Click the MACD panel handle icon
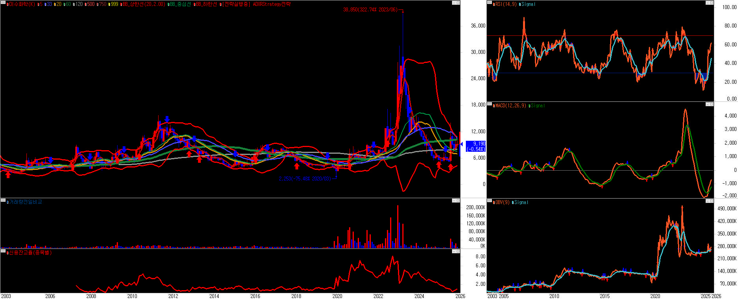Screen dimensions: 738x300 click(490, 104)
